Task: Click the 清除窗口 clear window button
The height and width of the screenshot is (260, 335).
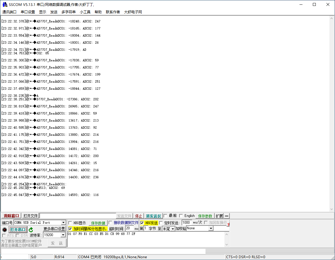Action: click(11, 216)
